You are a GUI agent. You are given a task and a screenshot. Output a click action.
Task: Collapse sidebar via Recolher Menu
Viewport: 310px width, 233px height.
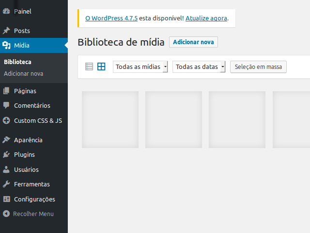point(34,214)
